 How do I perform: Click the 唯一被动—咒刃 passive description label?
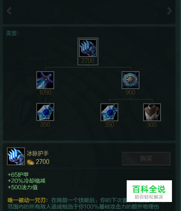click(28, 200)
